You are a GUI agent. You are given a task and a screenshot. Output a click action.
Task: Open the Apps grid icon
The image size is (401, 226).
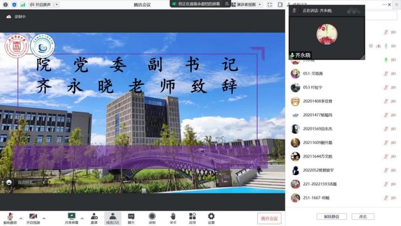[192, 218]
